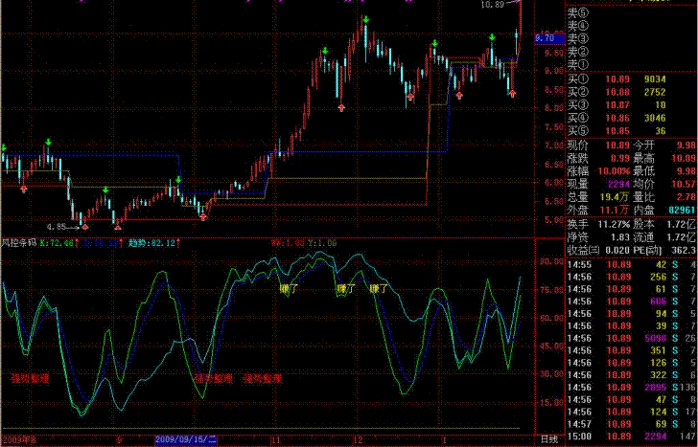Select the leftmost yellow 赚了 signal marker
Viewport: 698px width, 447px height.
coord(289,289)
